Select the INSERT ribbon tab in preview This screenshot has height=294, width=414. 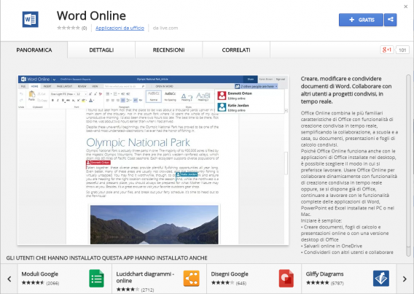[47, 86]
